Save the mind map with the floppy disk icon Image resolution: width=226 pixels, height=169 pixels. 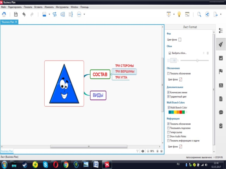click(x=16, y=14)
